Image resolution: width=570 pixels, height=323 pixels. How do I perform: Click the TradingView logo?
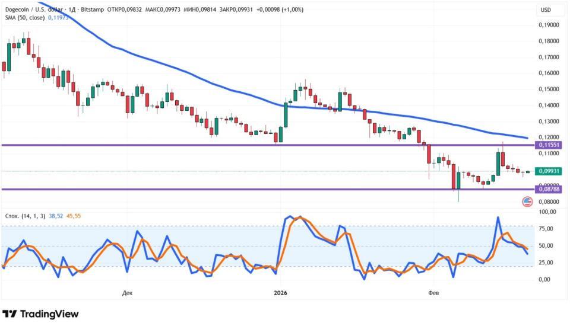point(40,314)
